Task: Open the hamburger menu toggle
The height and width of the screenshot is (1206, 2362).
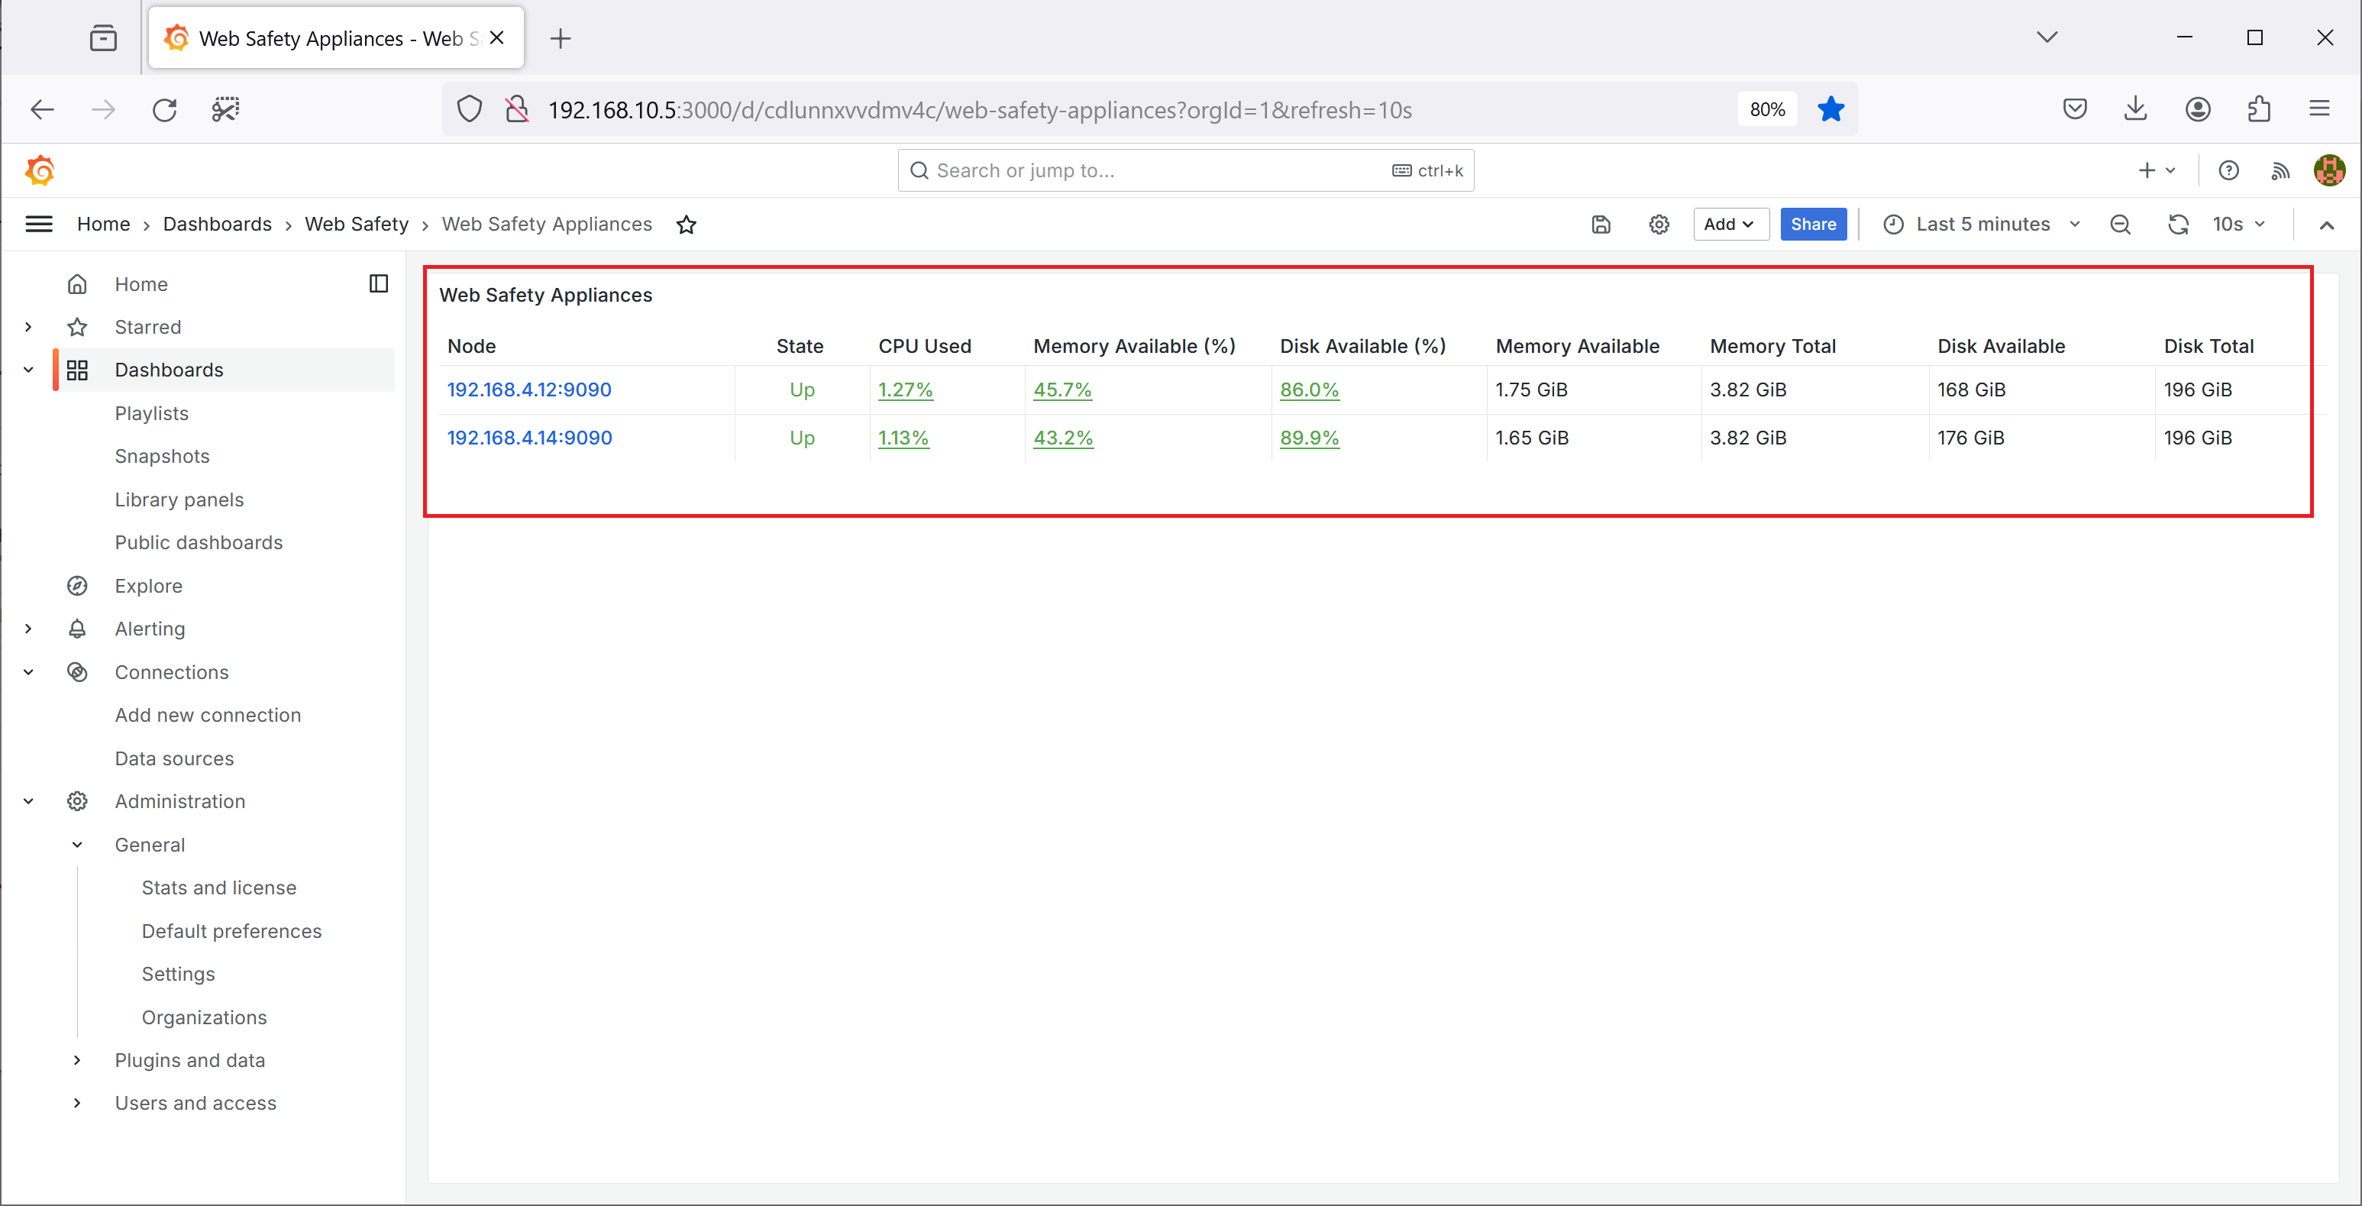Action: (x=38, y=225)
